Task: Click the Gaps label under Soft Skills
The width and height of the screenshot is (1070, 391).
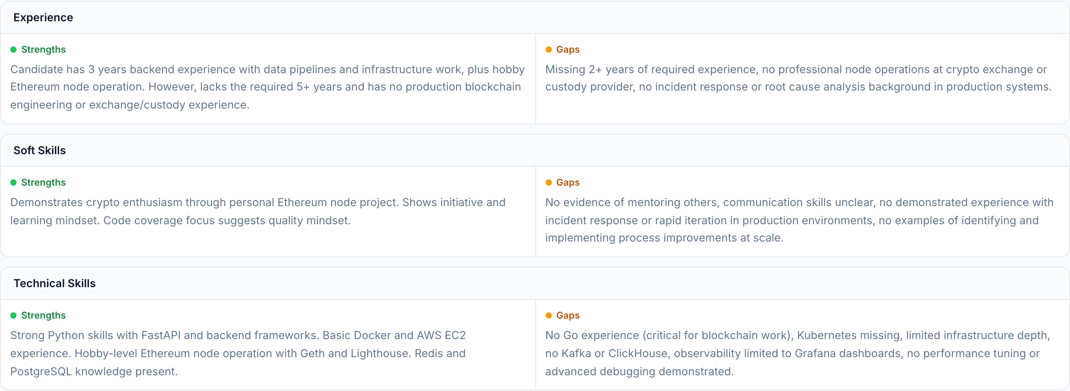Action: tap(567, 183)
